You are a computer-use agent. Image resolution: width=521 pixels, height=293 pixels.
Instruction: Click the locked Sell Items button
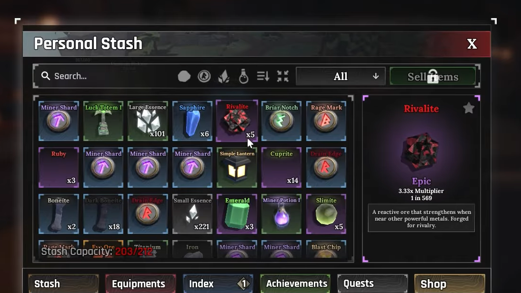click(433, 77)
